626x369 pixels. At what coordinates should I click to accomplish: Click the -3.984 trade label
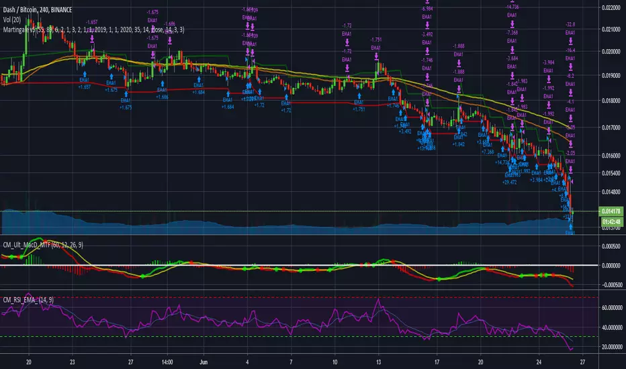tap(548, 62)
